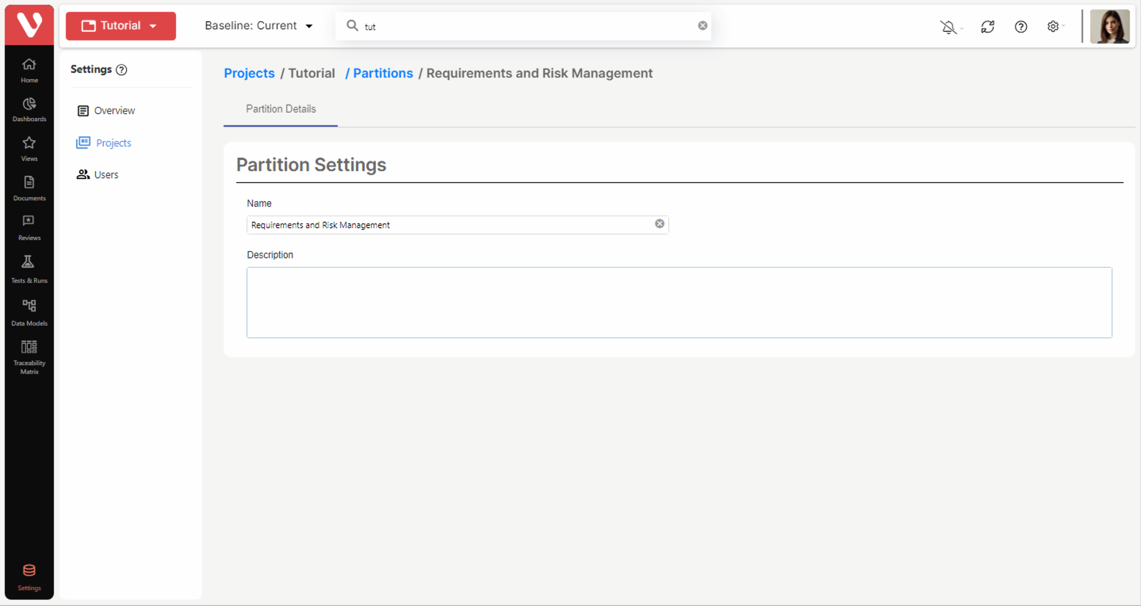1141x606 pixels.
Task: Go to Dashboards in left sidebar
Action: [x=29, y=109]
